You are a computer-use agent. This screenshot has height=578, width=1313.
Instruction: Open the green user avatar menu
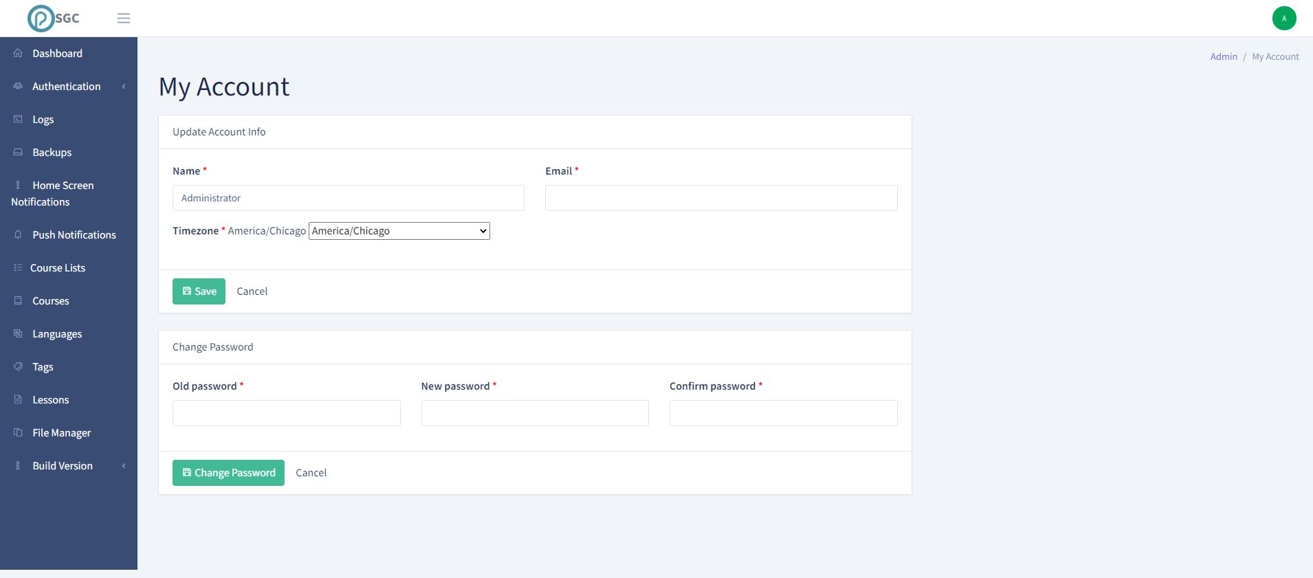1283,19
